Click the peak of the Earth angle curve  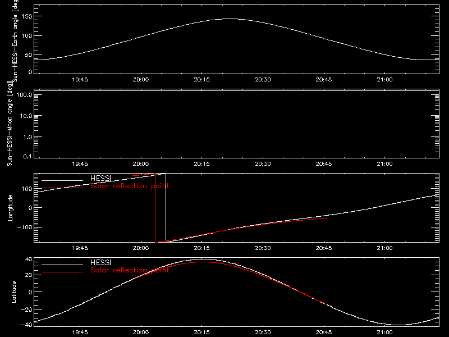(x=229, y=19)
